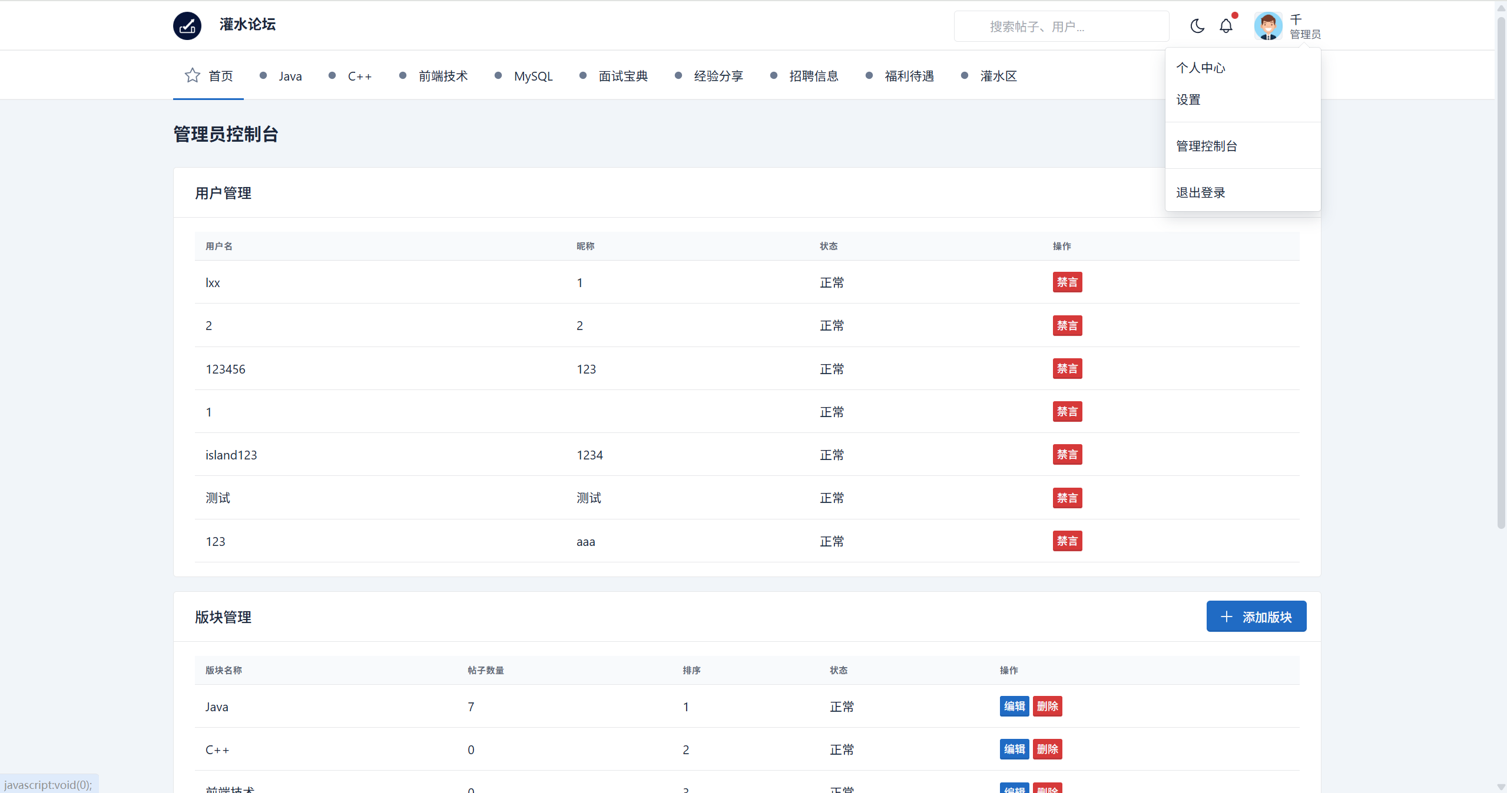
Task: Click the star icon beside 首页
Action: [193, 75]
